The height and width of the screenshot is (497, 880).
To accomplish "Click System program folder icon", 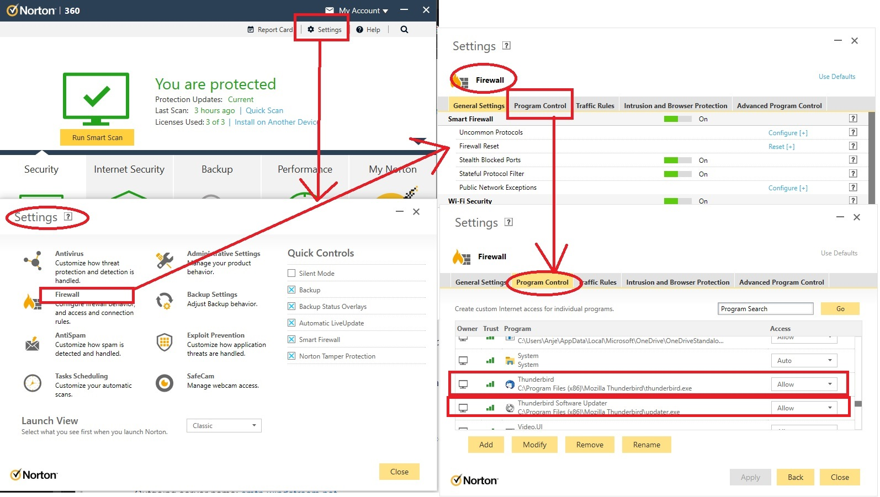I will point(510,361).
